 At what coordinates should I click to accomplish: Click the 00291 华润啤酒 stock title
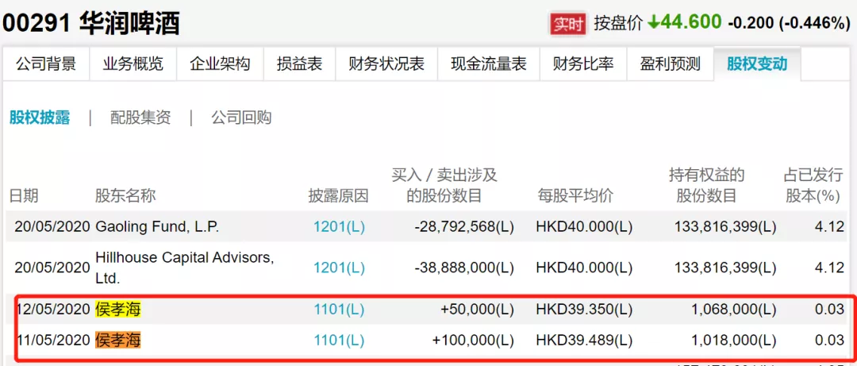[90, 24]
